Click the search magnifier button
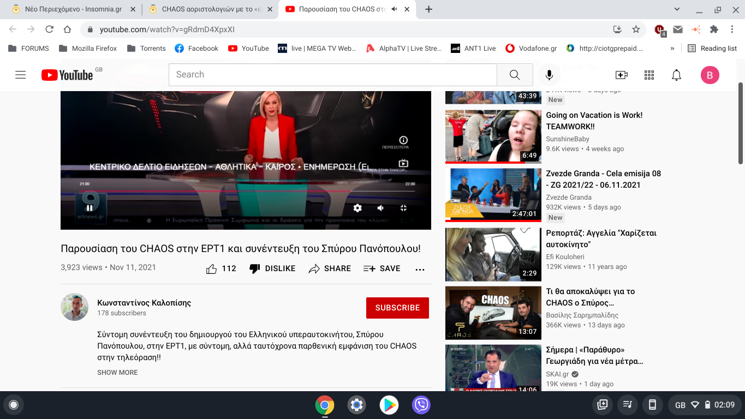 pos(515,75)
